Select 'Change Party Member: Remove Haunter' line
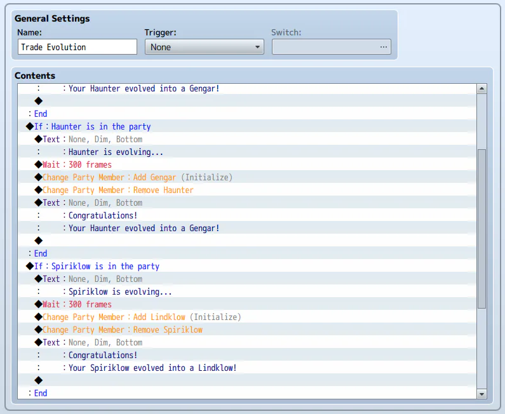The height and width of the screenshot is (414, 505). [118, 190]
